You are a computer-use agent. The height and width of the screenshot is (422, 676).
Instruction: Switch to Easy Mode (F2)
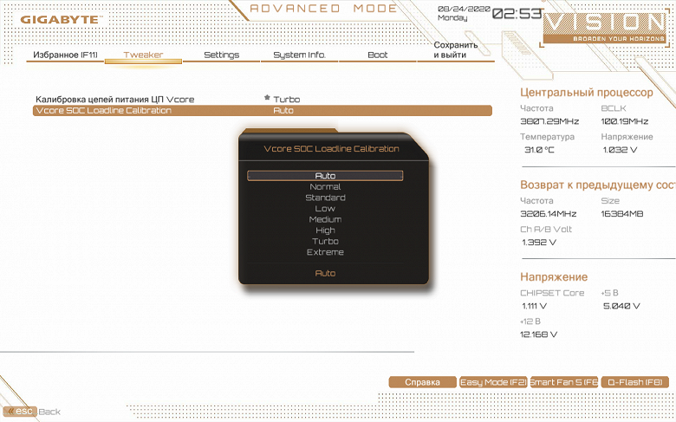(493, 382)
